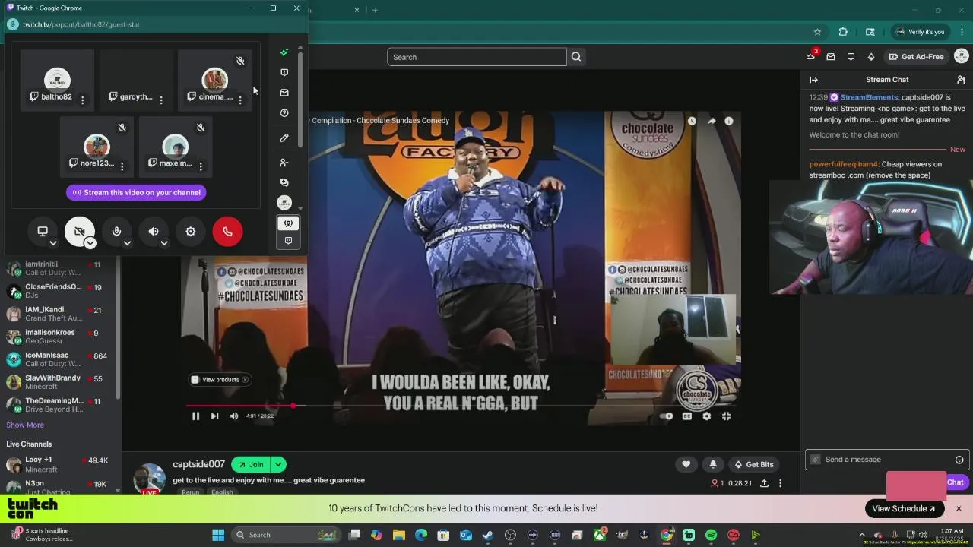Viewport: 973px width, 547px height.
Task: Open the alert message icon in Guest Star sidebar
Action: click(x=284, y=72)
